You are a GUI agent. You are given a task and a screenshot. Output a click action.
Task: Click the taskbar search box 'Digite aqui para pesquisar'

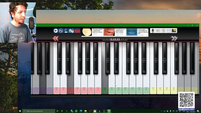[39, 111]
